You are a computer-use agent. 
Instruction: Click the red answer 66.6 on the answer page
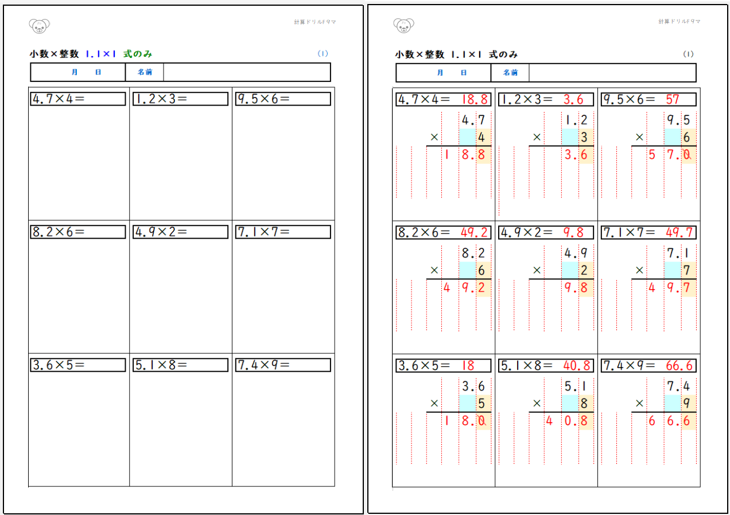(x=679, y=365)
